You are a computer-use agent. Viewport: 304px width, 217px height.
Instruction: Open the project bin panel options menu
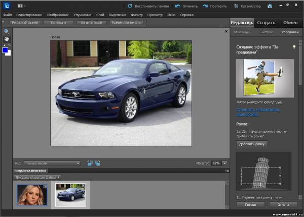click(227, 171)
